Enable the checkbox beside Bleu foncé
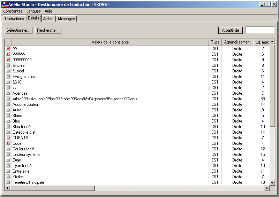Image resolution: width=279 pixels, height=197 pixels. coord(8,127)
